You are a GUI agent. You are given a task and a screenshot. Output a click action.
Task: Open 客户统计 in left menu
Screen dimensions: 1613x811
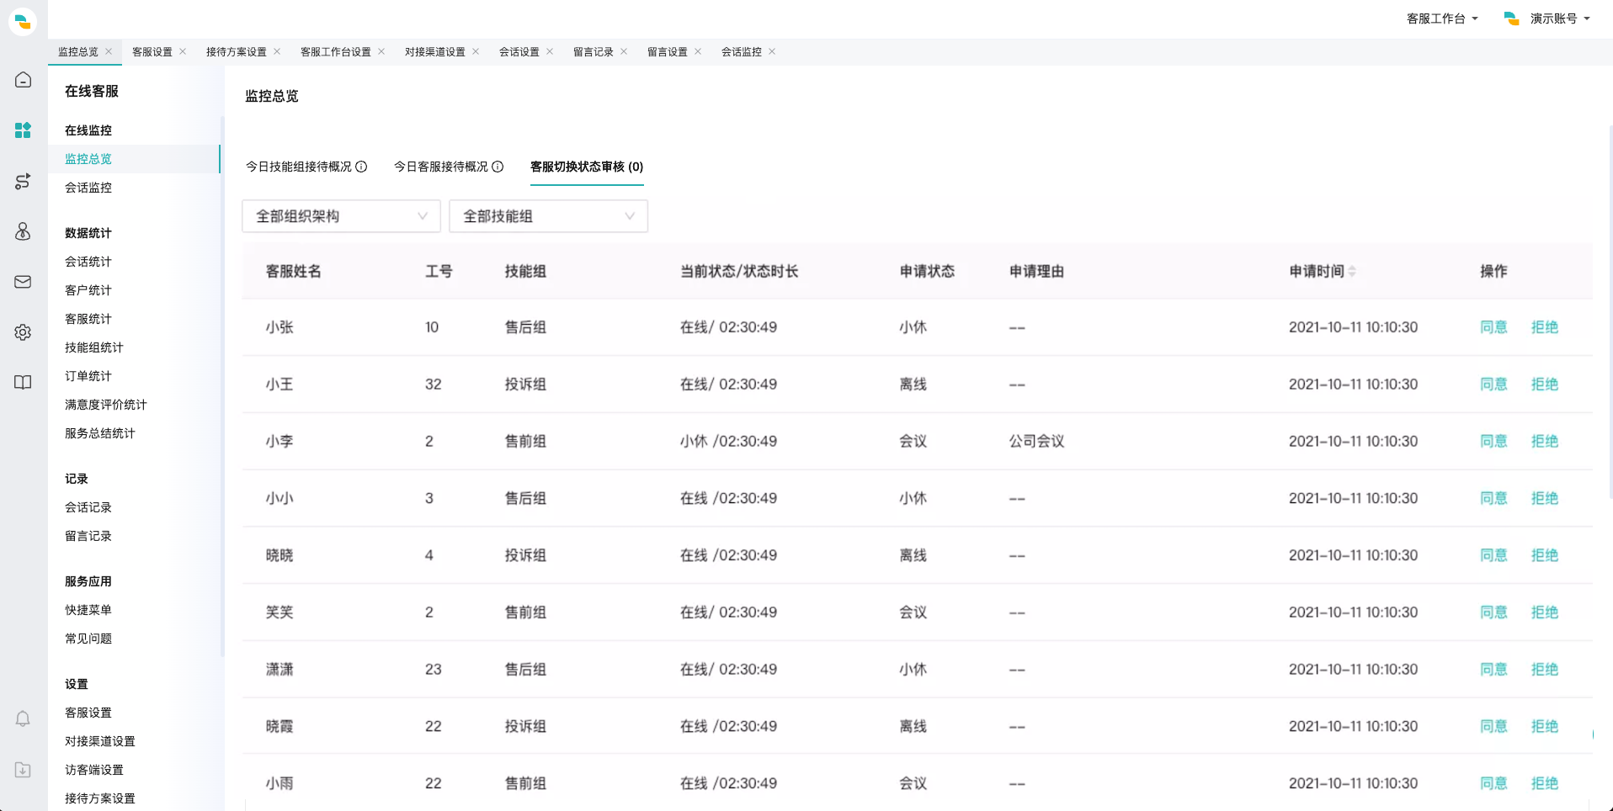(x=88, y=290)
